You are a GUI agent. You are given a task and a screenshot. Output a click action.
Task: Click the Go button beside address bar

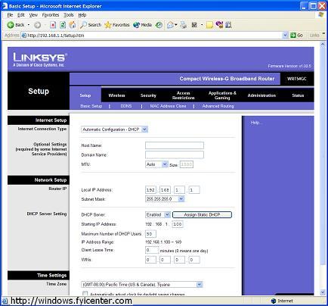click(x=297, y=36)
